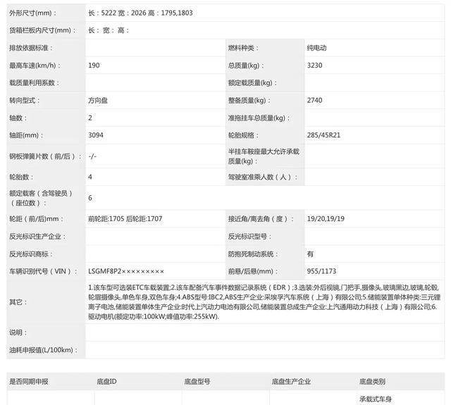Select the 底盘生产企业 column header

coord(291,381)
